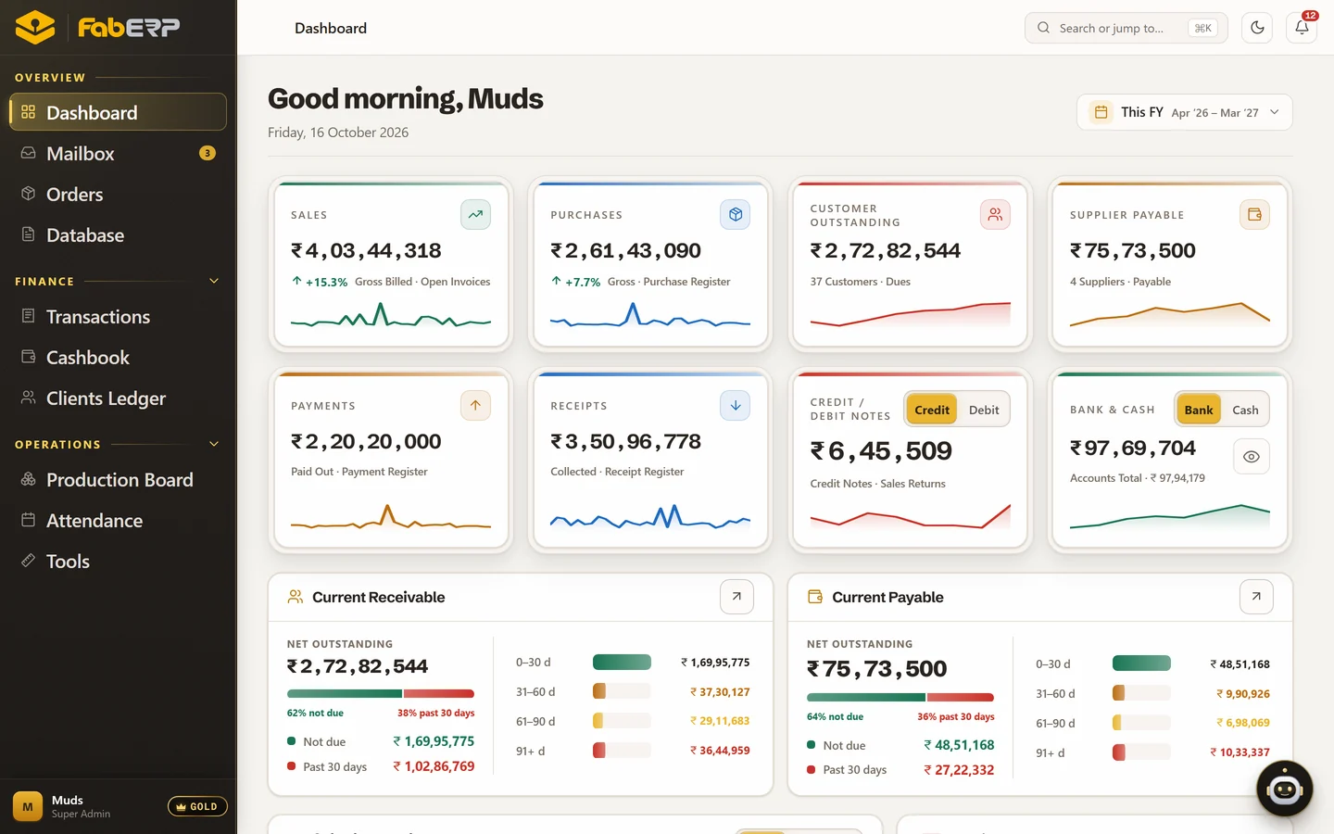1334x834 pixels.
Task: Open Muds Super Admin profile
Action: (x=63, y=806)
